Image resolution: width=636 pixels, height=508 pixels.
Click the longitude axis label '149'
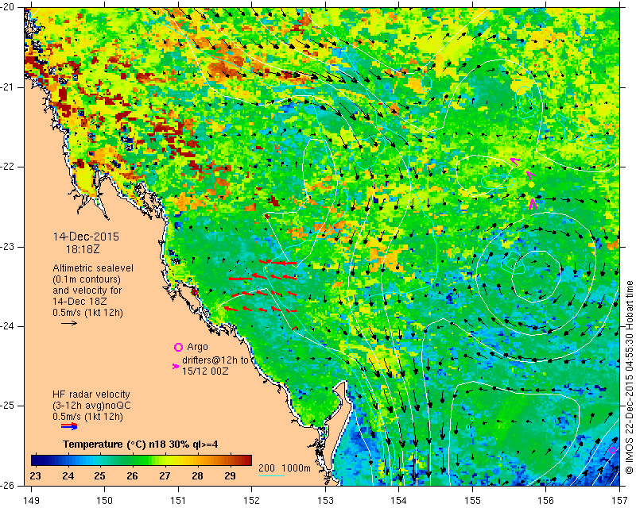click(31, 501)
